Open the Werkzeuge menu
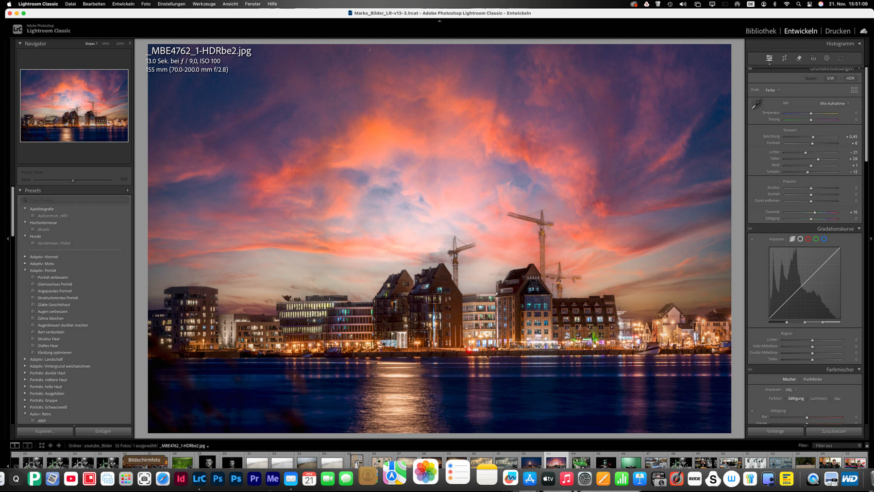The height and width of the screenshot is (492, 874). [x=203, y=4]
